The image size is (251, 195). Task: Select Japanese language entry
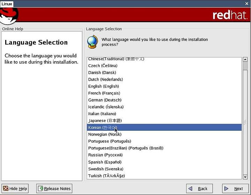click(164, 121)
